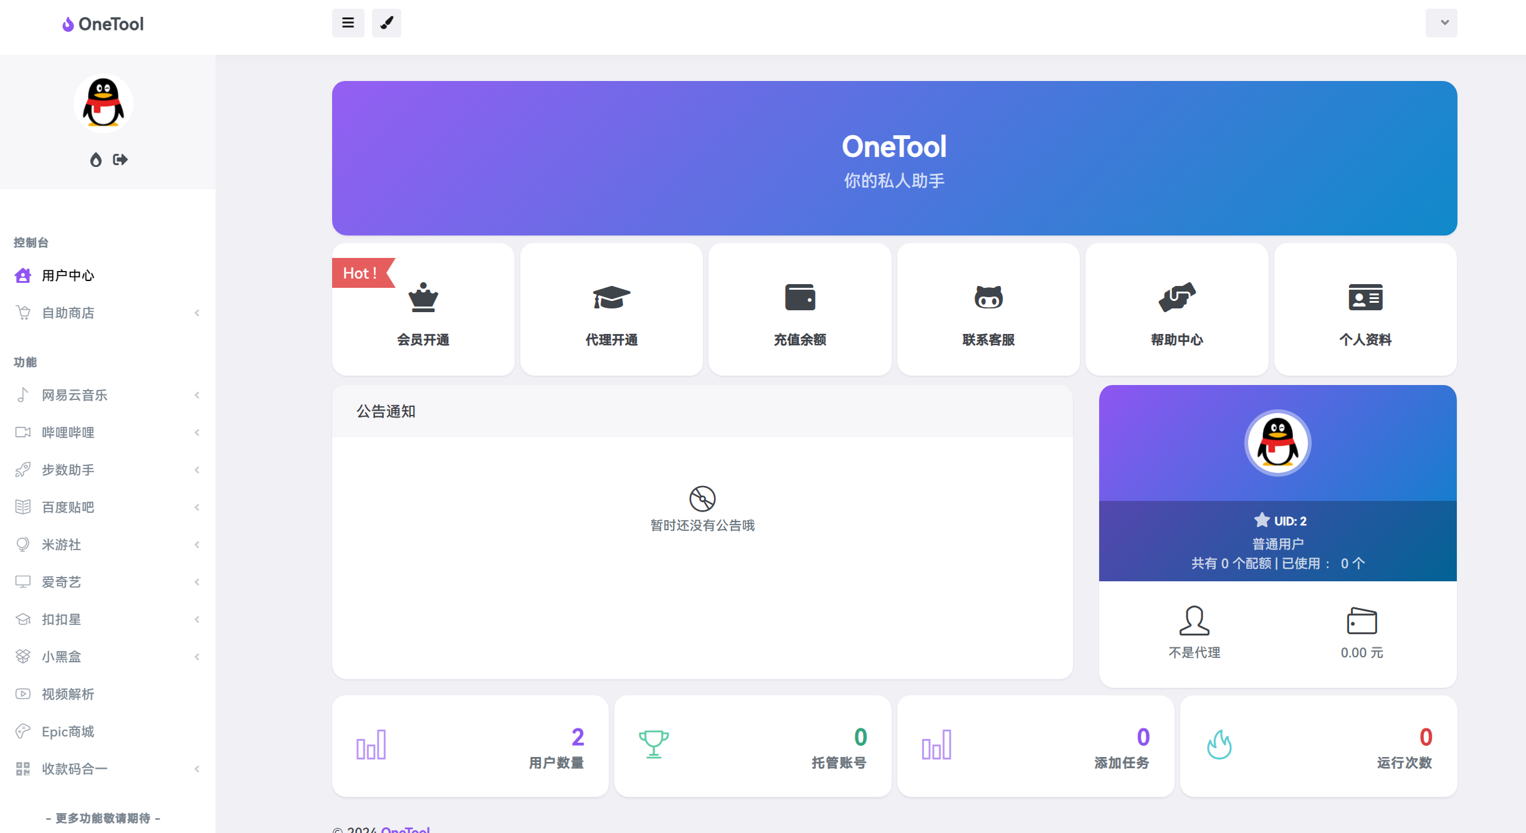Click the palette icon for Epic商城

[23, 731]
